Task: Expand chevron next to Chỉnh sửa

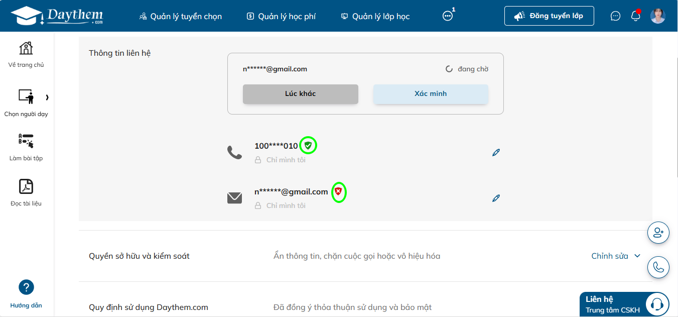Action: click(x=637, y=256)
